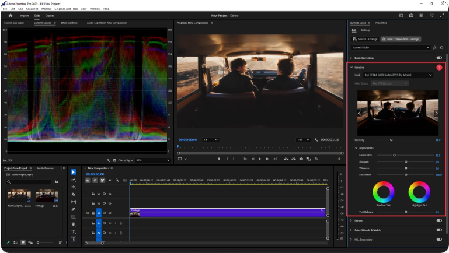This screenshot has width=449, height=253.
Task: Open the Fit zoom level dropdown
Action: pyautogui.click(x=210, y=140)
